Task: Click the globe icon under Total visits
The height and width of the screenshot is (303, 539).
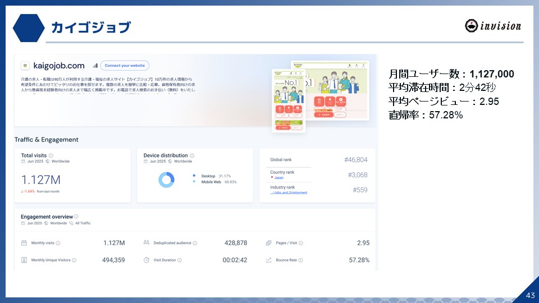Action: tap(48, 162)
